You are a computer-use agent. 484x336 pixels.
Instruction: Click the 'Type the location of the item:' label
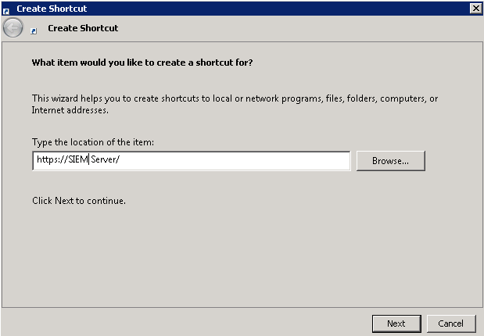click(x=93, y=142)
